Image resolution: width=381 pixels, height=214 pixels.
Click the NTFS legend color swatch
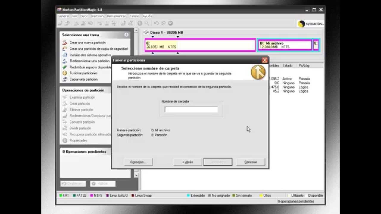click(x=91, y=196)
